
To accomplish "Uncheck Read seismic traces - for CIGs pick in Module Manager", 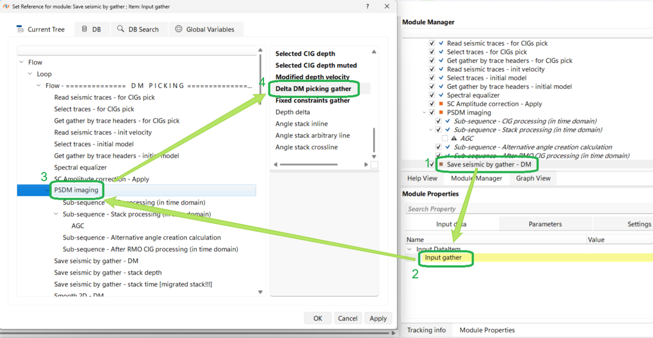I will tap(432, 43).
